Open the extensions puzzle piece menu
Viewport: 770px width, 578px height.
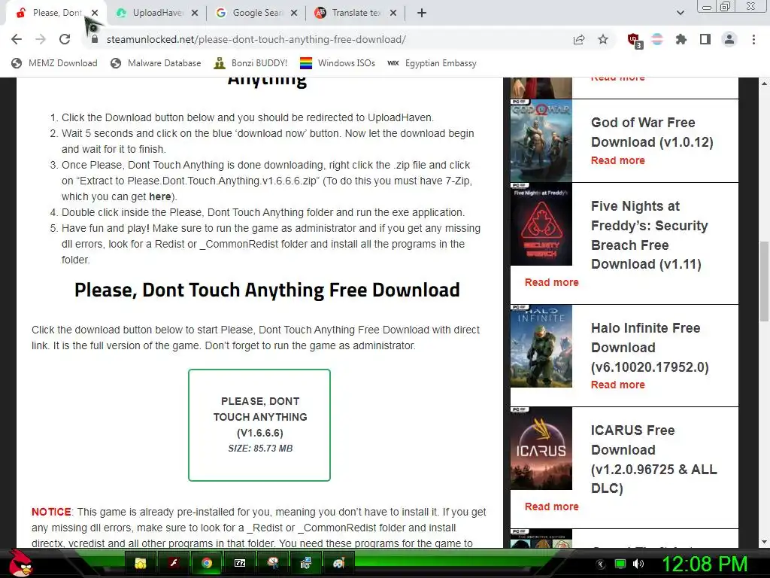pos(681,39)
